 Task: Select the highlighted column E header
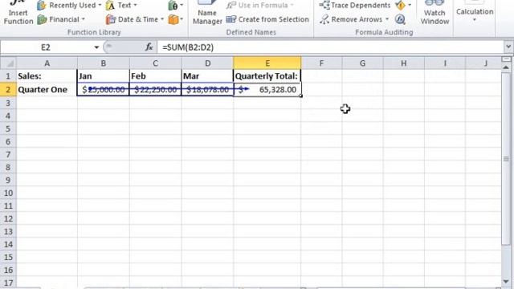click(267, 63)
